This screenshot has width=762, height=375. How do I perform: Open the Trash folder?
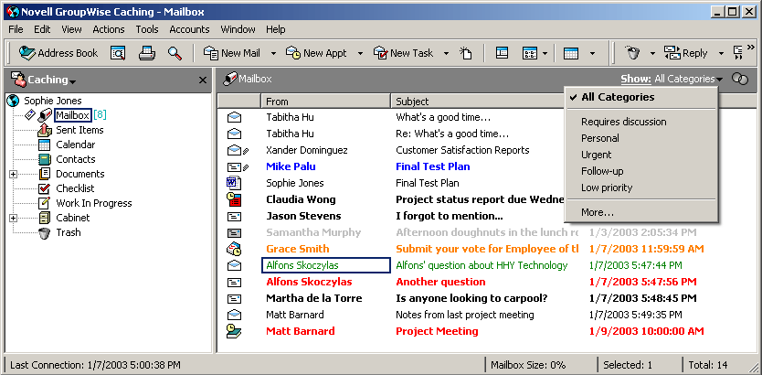point(68,232)
